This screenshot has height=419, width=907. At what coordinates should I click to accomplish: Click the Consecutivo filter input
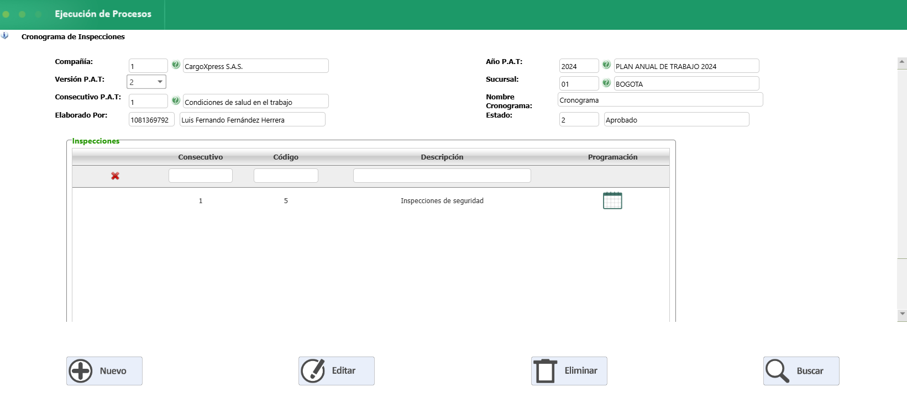point(201,176)
